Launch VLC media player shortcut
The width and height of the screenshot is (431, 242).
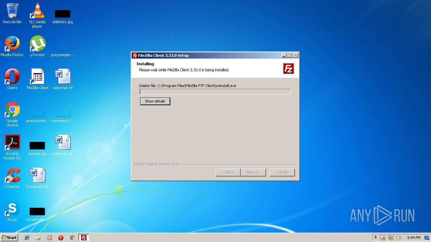[37, 15]
